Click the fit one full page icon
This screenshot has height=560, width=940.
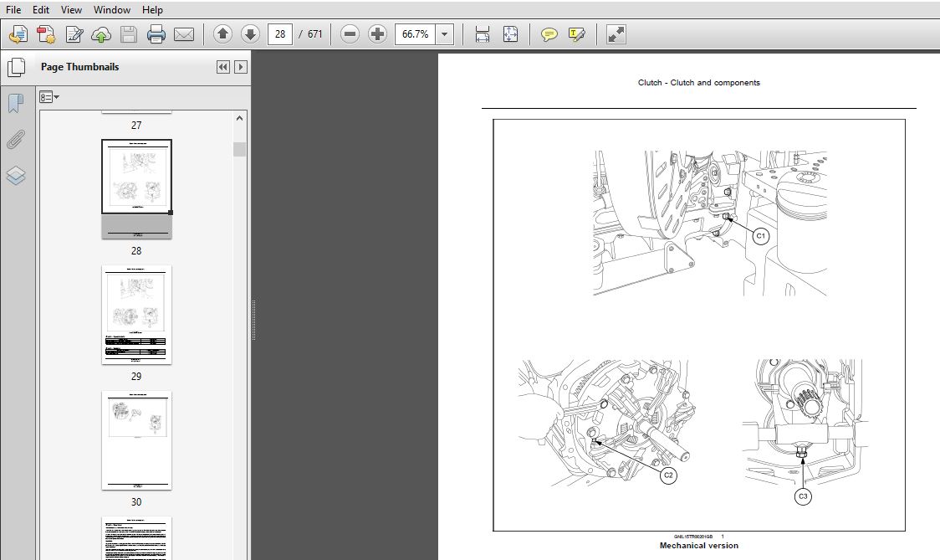coord(510,34)
